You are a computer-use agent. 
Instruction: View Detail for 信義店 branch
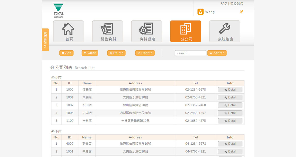230,90
